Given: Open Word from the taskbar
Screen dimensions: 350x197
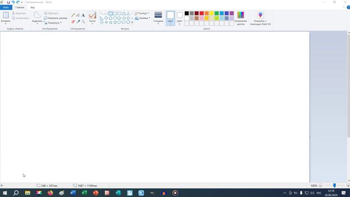Looking at the screenshot, I should [73, 193].
